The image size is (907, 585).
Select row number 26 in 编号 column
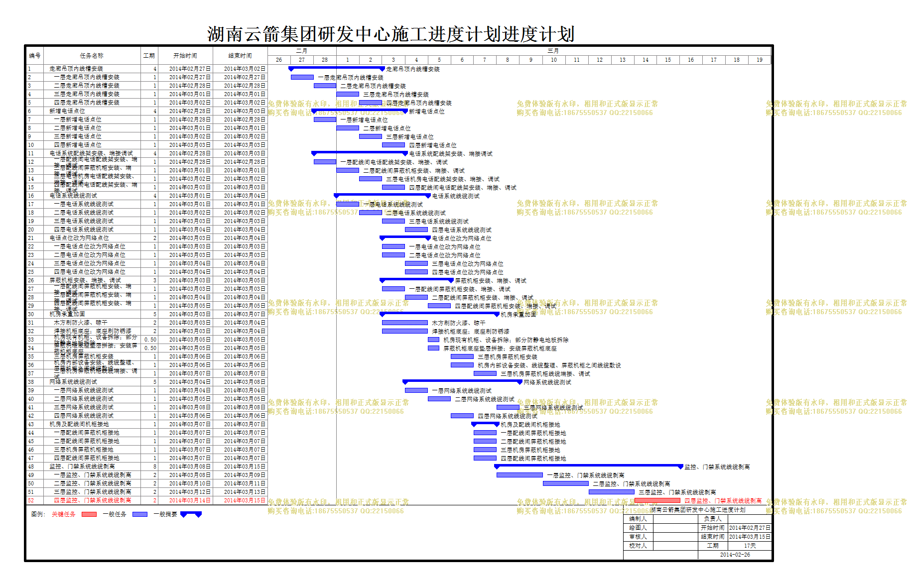(x=34, y=280)
